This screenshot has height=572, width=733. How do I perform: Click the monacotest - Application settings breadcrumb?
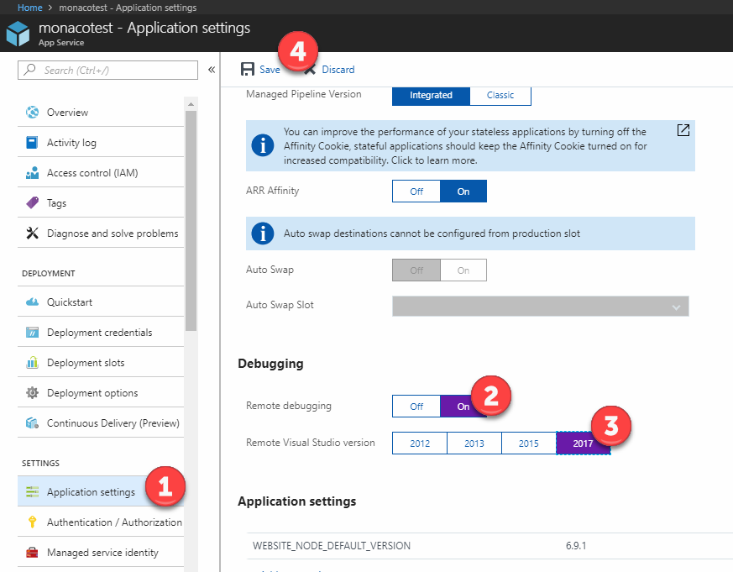128,8
